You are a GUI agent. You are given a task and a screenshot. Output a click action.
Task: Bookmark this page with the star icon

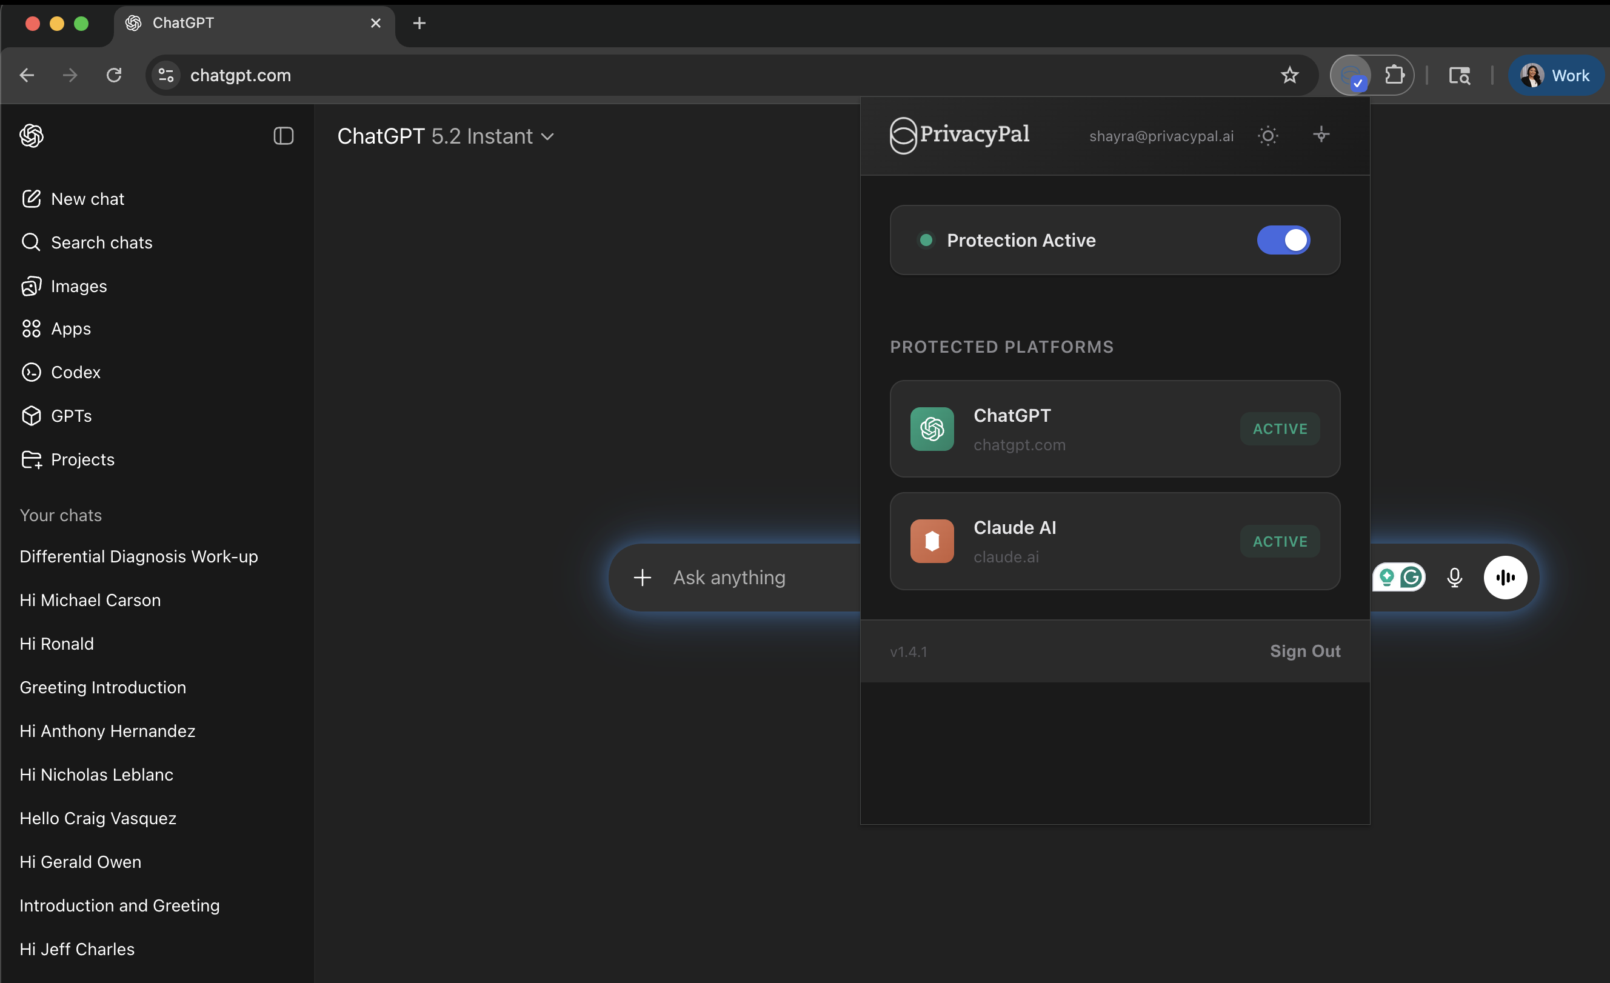point(1289,76)
